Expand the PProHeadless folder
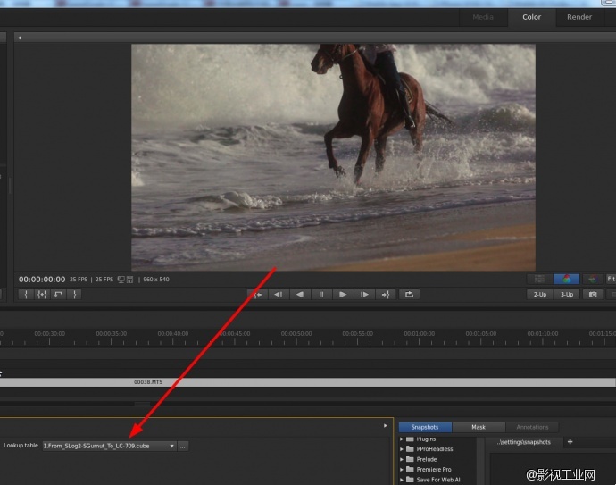616x485 pixels. point(402,449)
